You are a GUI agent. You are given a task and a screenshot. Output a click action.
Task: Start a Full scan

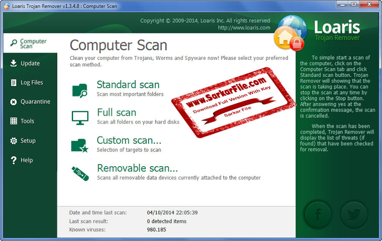pyautogui.click(x=117, y=112)
